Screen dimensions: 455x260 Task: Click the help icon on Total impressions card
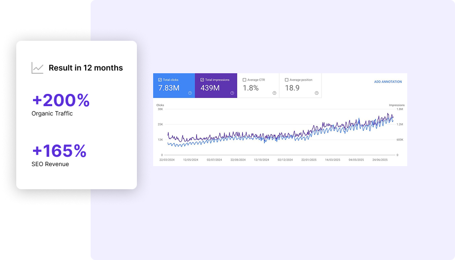[x=232, y=93]
